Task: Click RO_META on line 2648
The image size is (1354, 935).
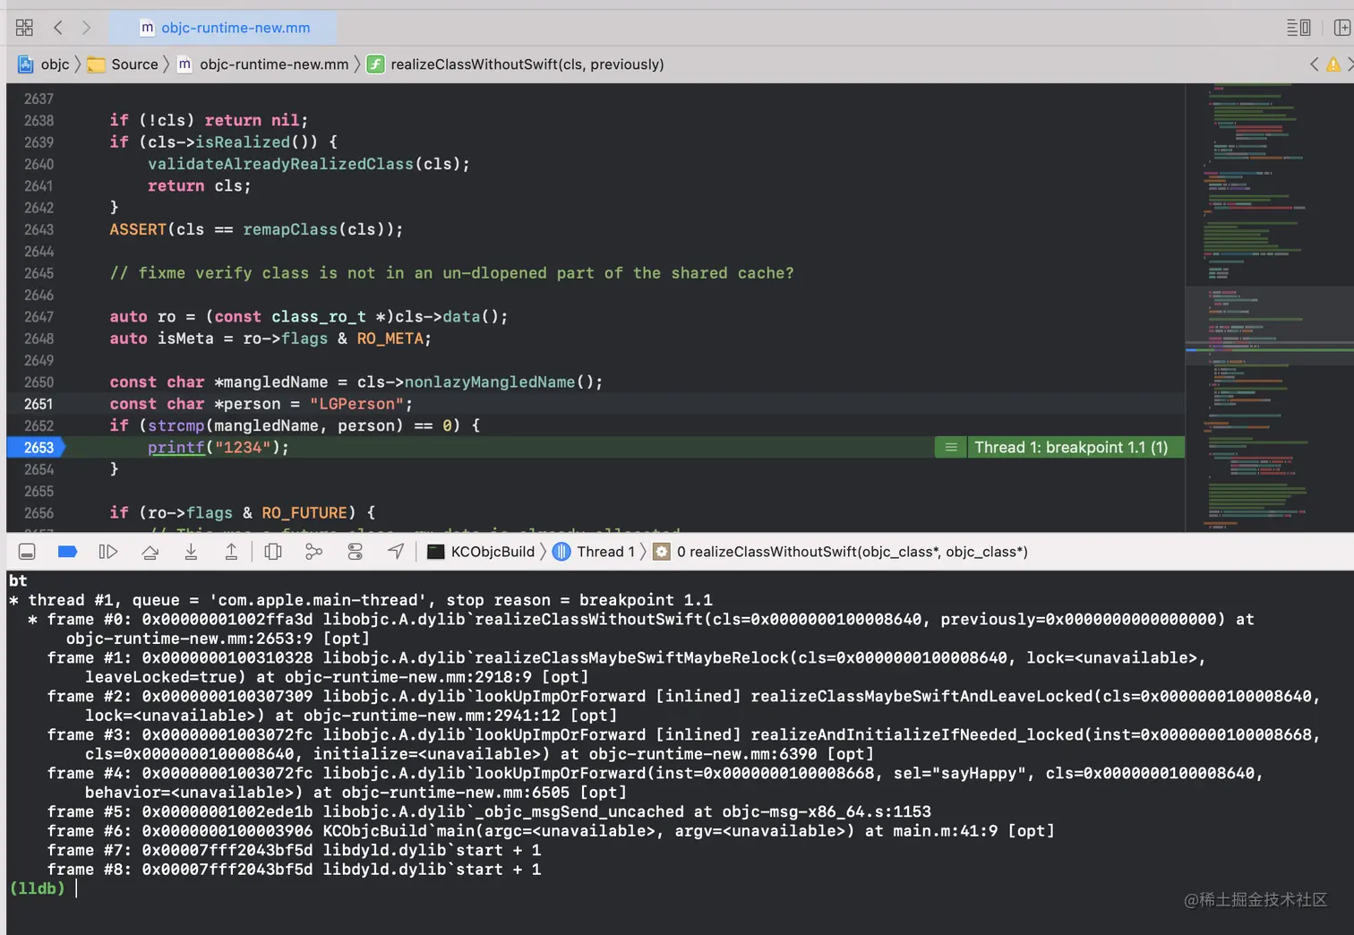Action: 390,339
